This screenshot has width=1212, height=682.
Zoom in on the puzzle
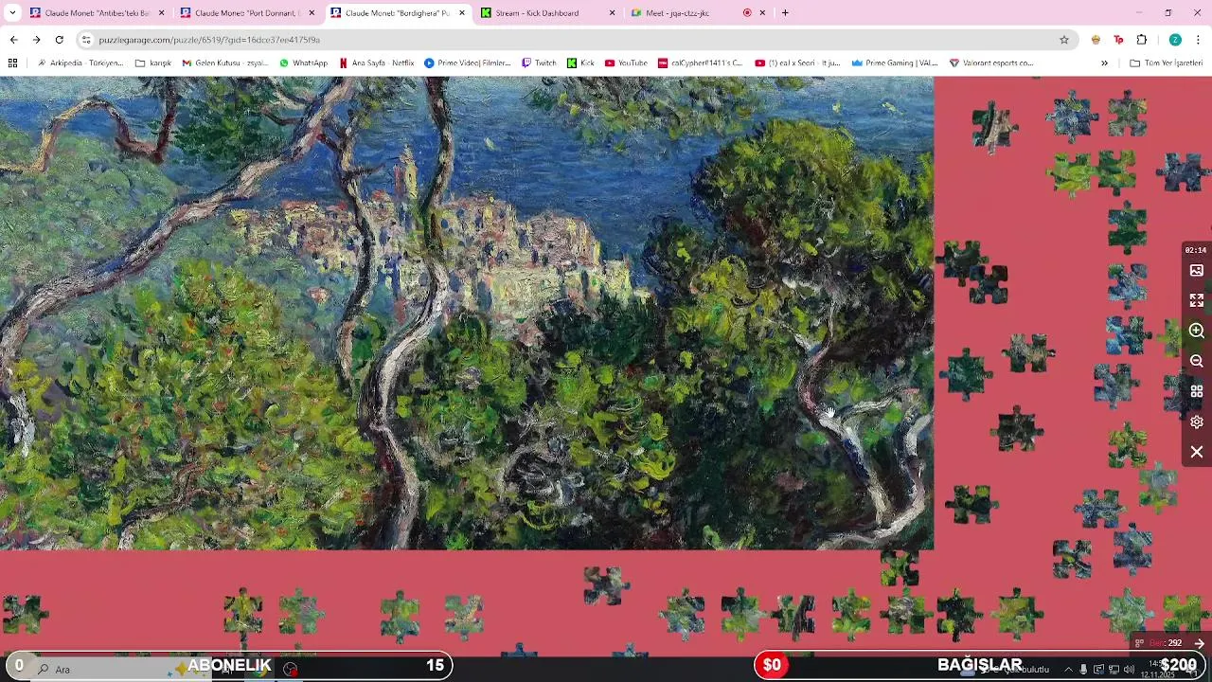coord(1197,331)
